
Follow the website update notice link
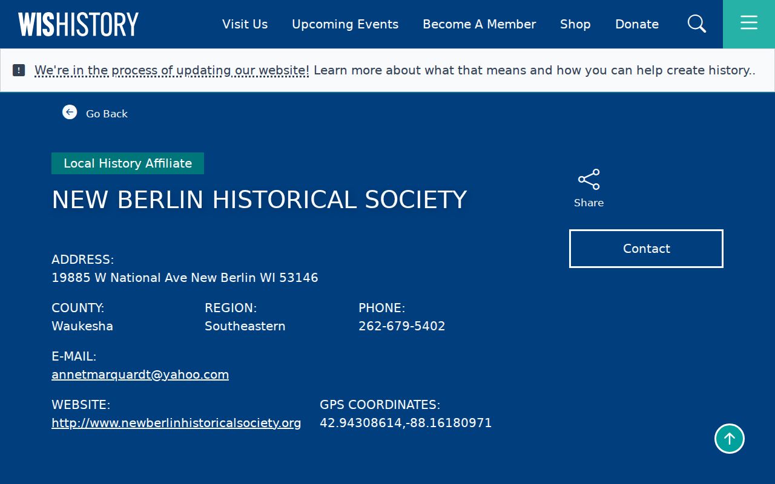click(172, 70)
